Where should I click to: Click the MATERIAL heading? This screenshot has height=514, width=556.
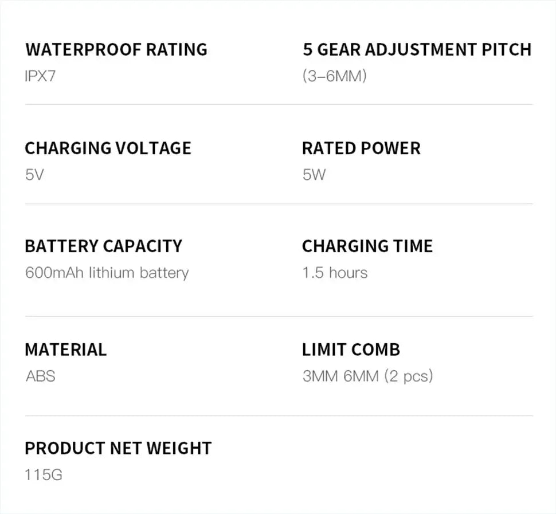tap(65, 350)
